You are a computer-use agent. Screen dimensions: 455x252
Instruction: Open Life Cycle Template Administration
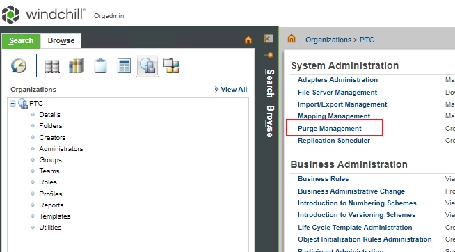coord(355,228)
